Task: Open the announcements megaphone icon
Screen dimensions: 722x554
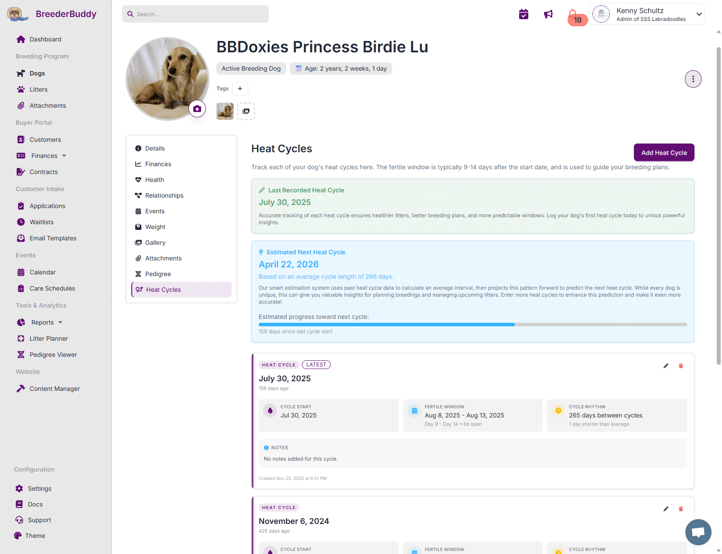Action: pos(548,14)
